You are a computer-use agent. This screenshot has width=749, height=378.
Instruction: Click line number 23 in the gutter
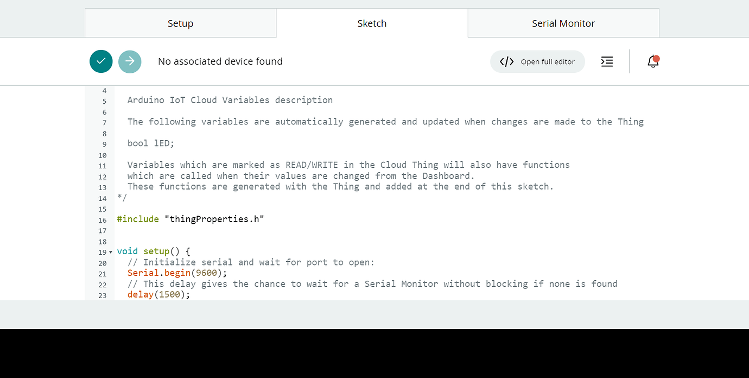103,295
